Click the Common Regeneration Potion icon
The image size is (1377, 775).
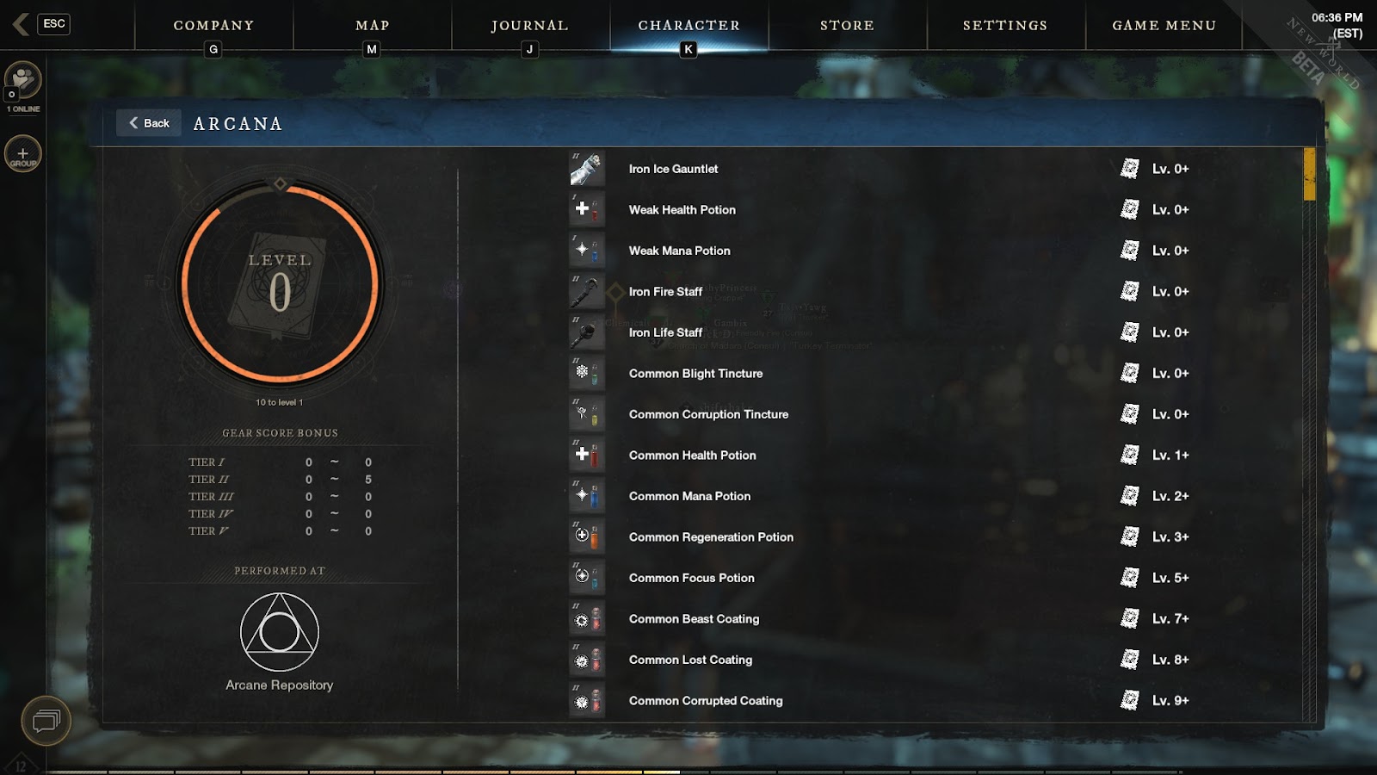587,536
